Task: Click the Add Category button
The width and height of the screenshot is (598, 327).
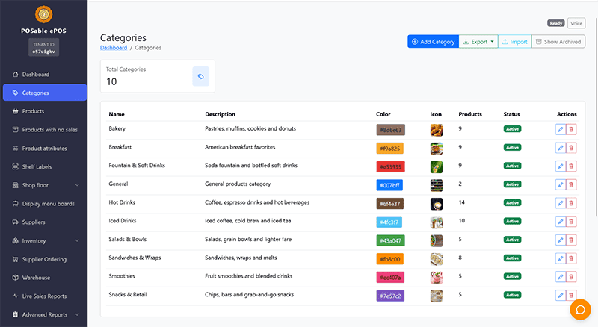Action: tap(434, 42)
